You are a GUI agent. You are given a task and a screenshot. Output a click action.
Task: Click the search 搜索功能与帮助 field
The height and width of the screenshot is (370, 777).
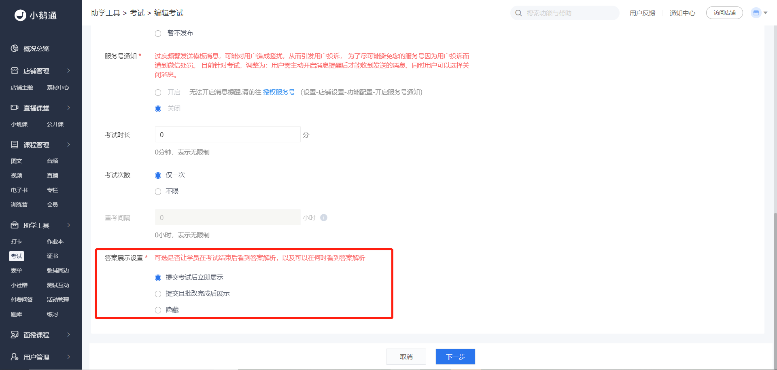[x=565, y=13]
